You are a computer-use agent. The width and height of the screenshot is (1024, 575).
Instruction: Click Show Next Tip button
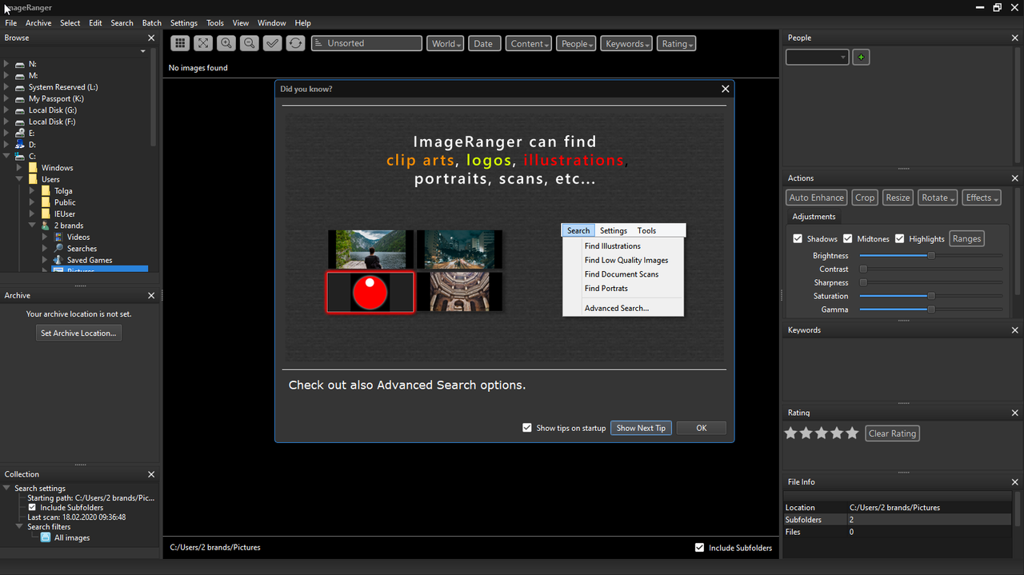coord(641,428)
